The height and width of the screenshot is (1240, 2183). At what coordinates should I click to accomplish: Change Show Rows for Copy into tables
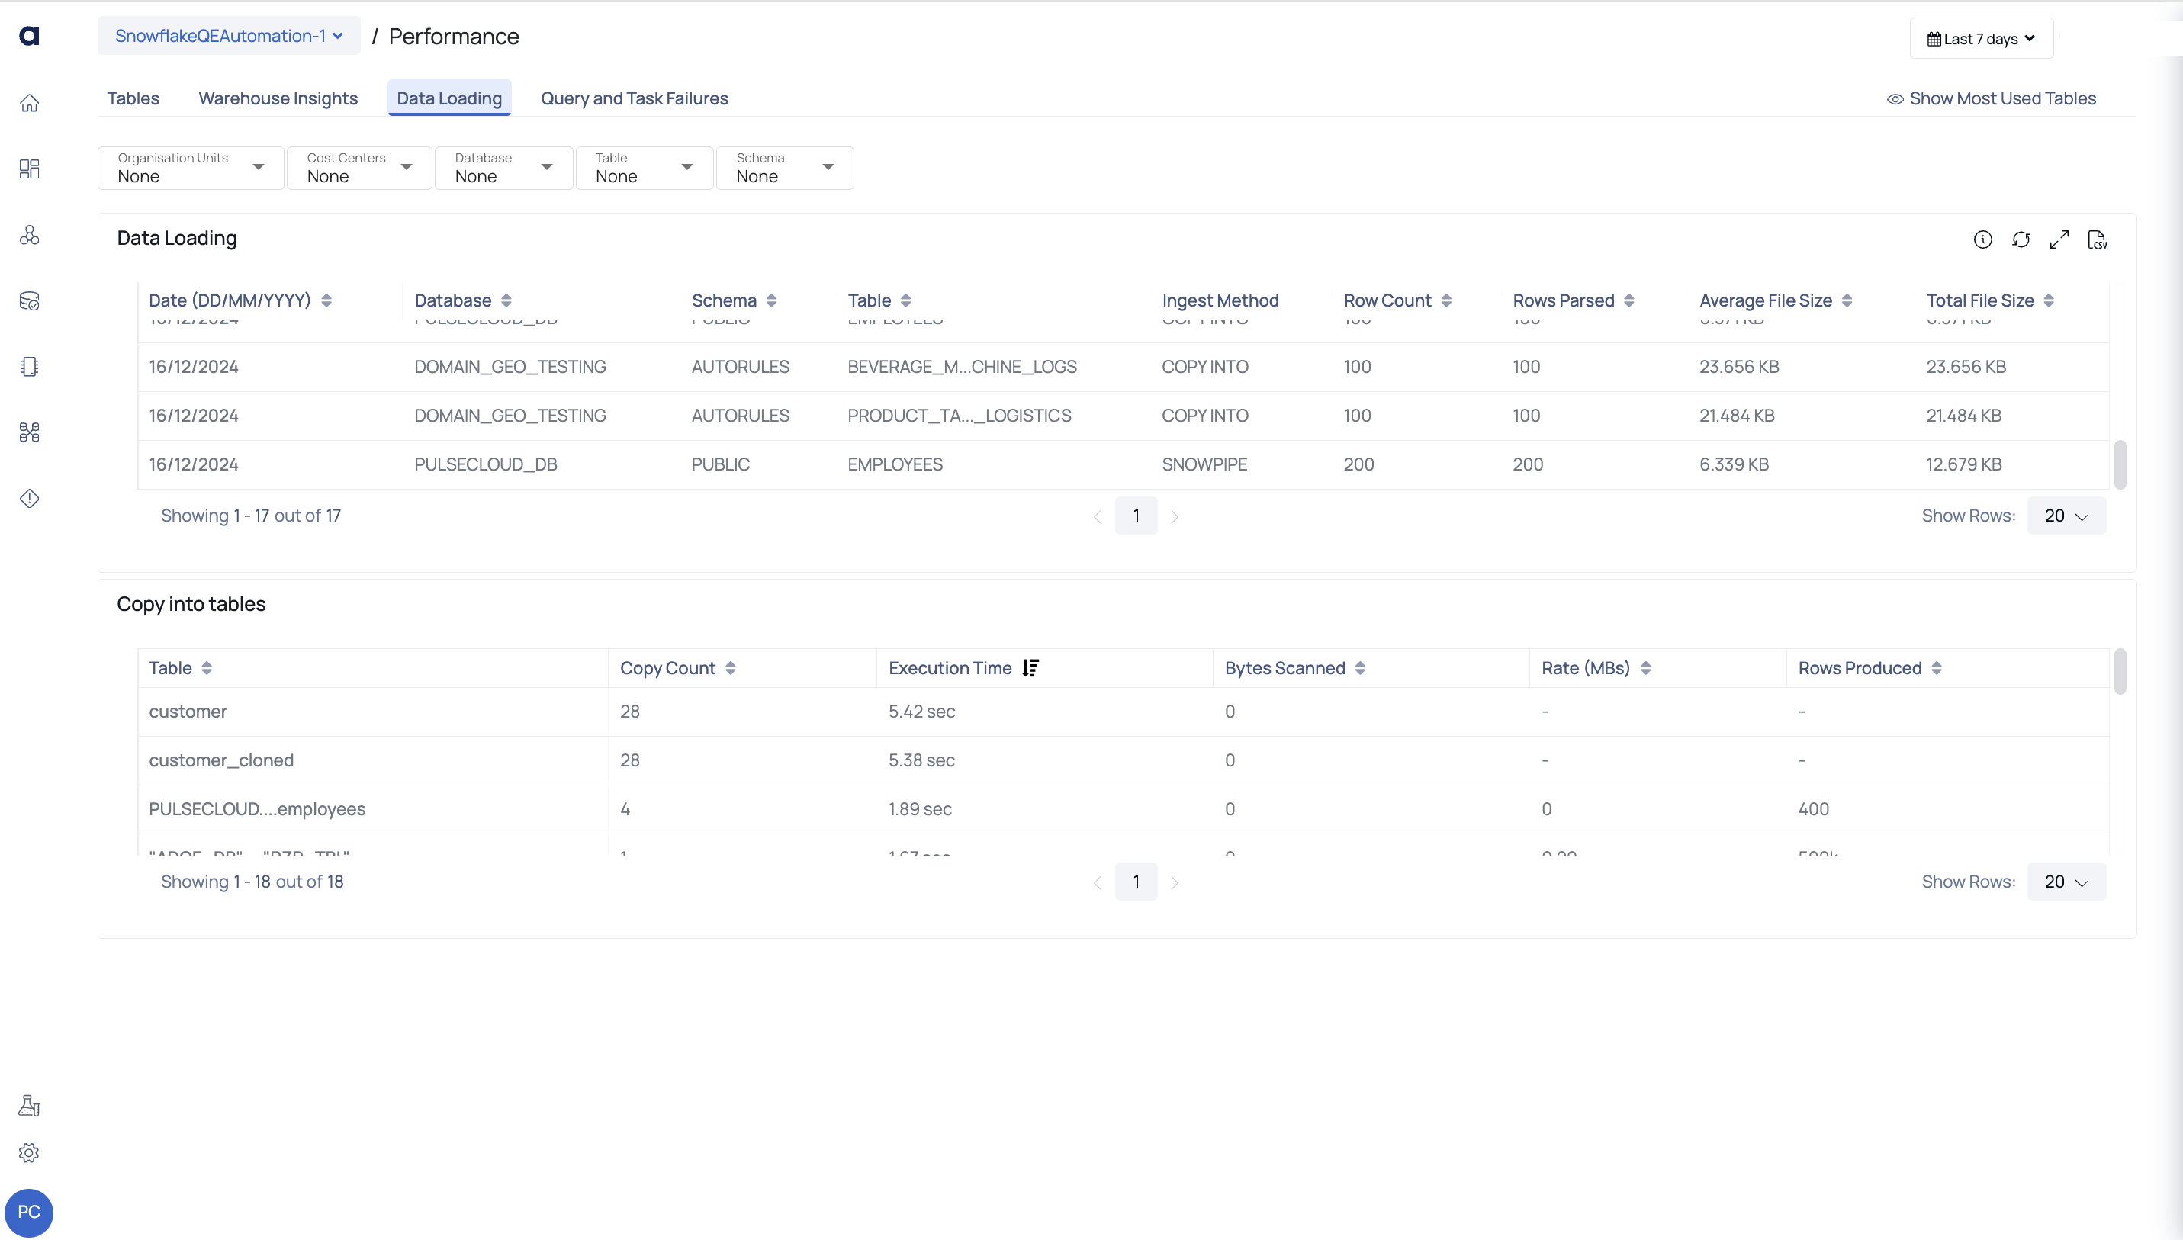[x=2066, y=882]
